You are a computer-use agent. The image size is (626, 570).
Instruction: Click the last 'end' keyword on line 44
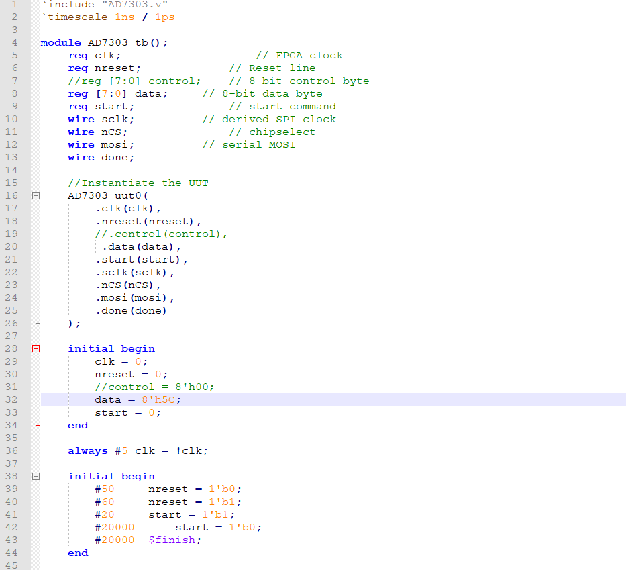[78, 553]
